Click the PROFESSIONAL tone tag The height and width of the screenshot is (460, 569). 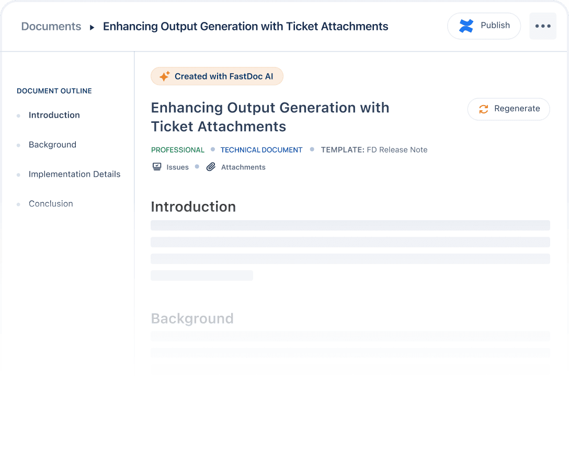pos(178,150)
